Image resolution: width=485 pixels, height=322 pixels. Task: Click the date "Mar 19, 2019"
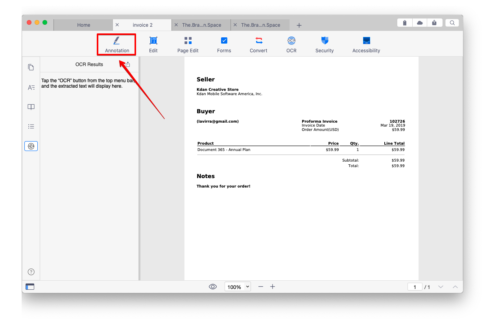pos(393,125)
